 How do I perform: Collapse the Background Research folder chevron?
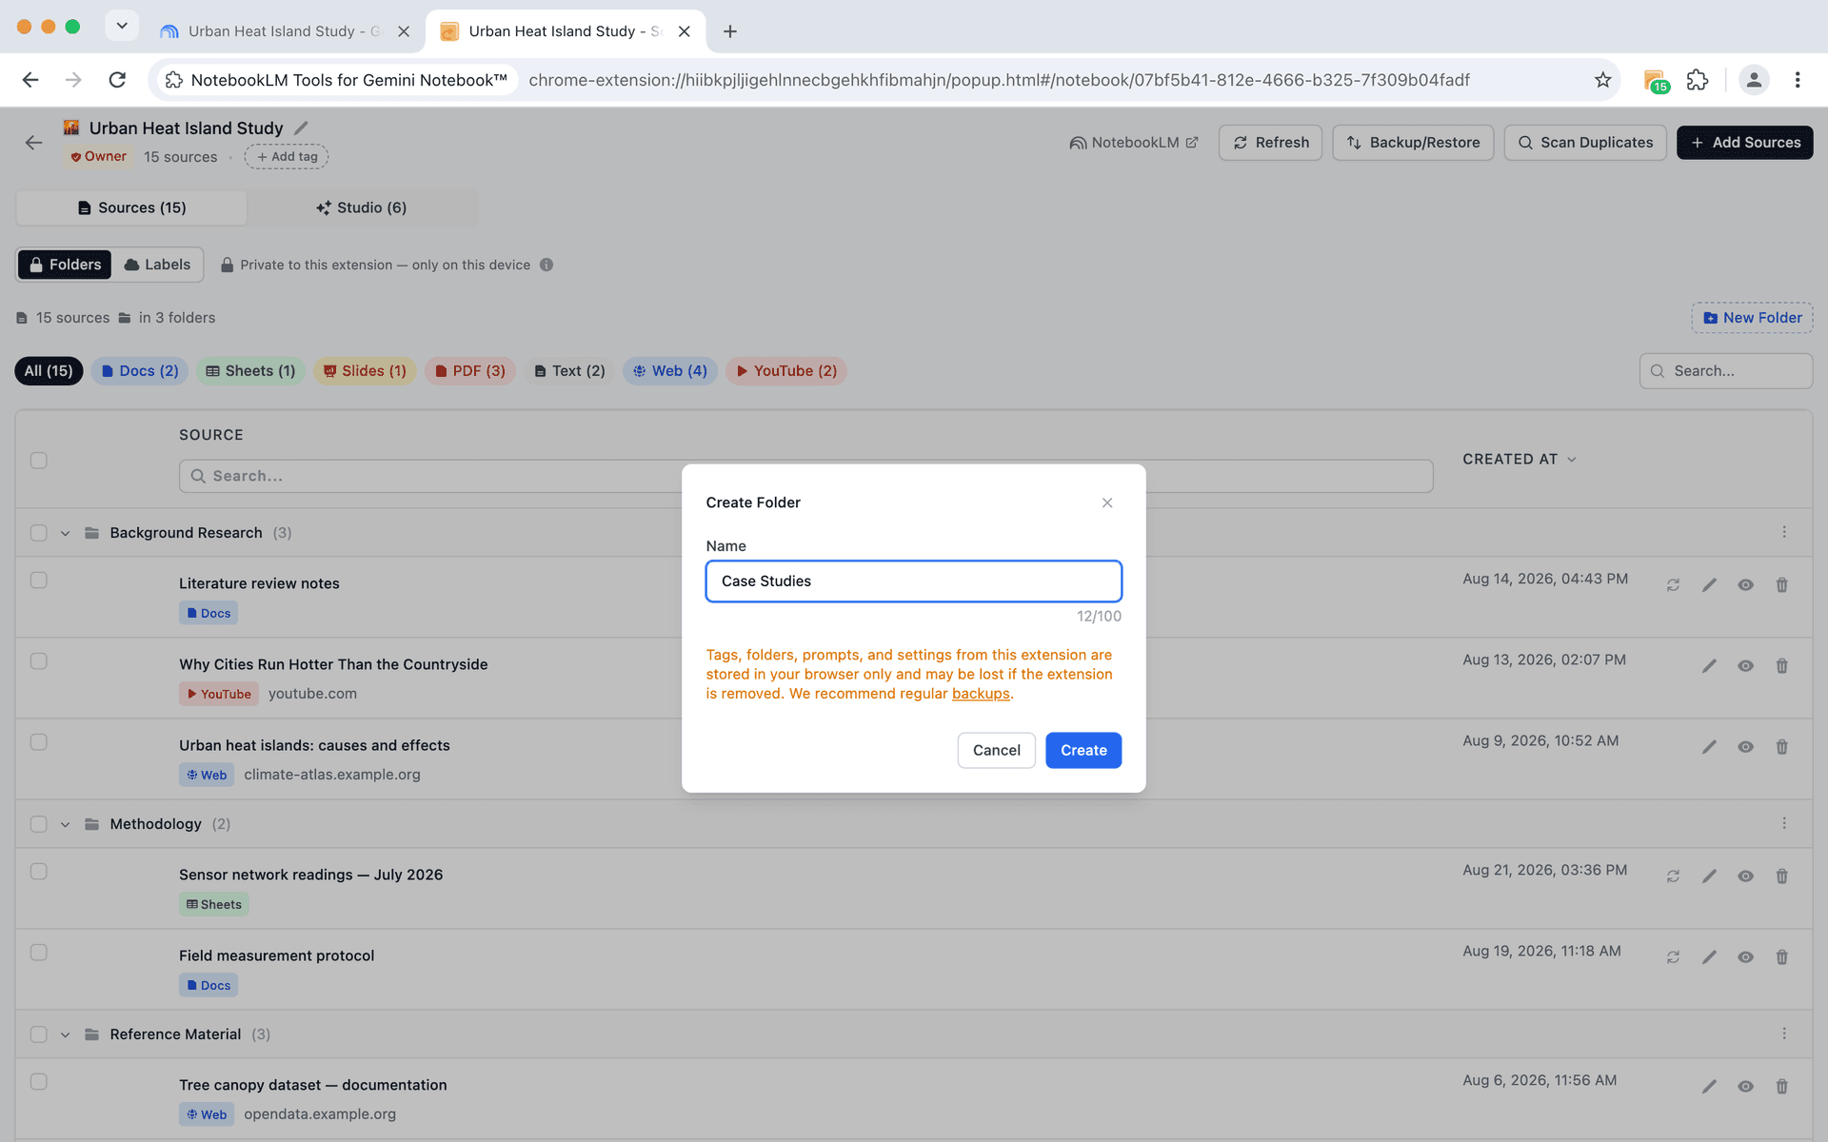[x=65, y=534]
